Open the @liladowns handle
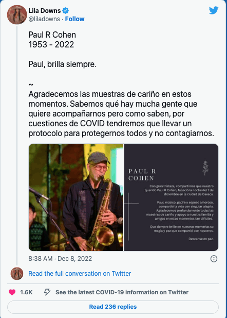The height and width of the screenshot is (318, 227). (44, 19)
